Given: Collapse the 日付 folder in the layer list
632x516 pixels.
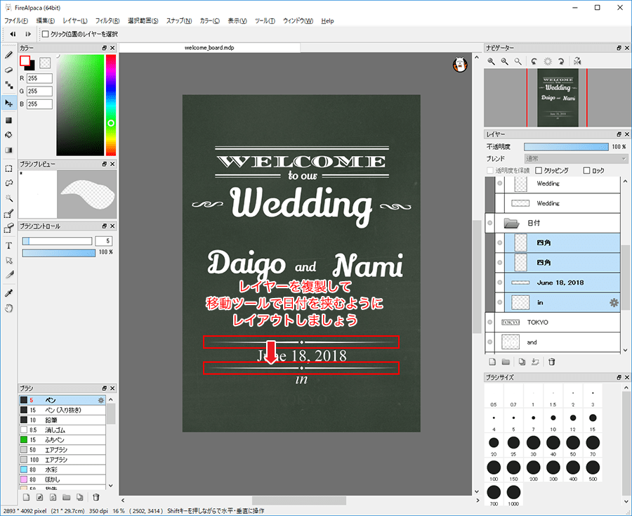Looking at the screenshot, I should click(x=511, y=223).
